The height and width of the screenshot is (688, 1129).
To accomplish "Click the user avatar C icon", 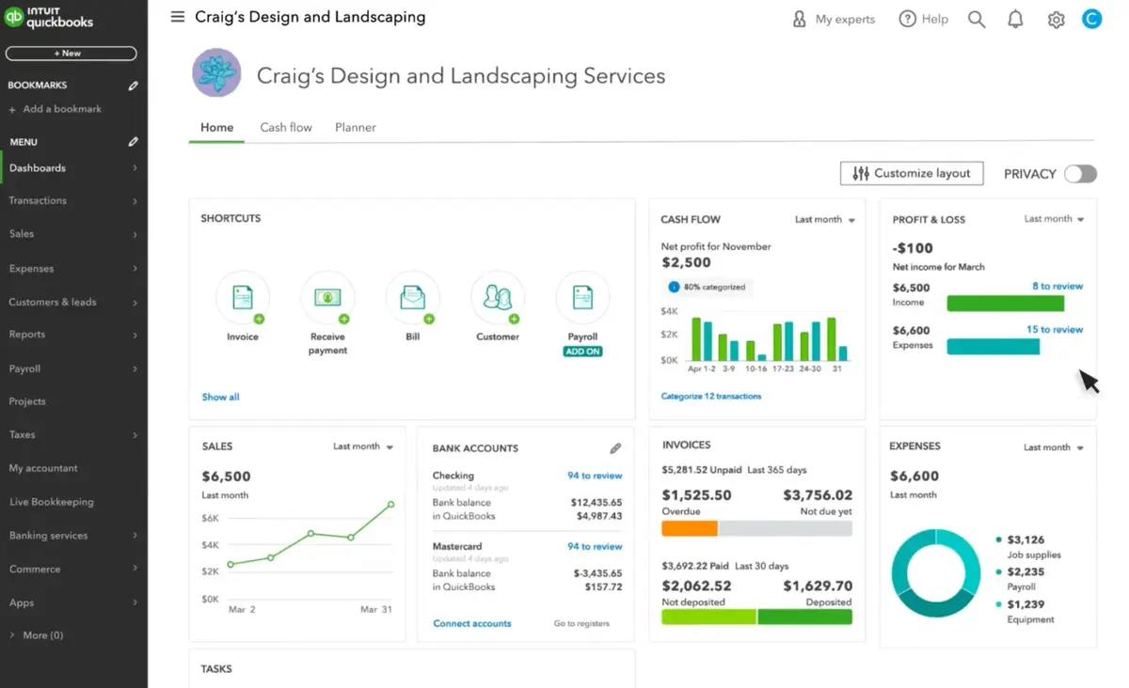I will [1091, 18].
